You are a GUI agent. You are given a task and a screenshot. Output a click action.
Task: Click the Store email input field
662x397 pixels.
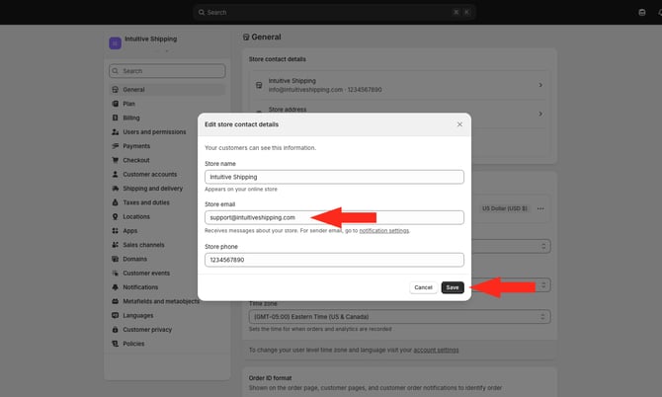coord(334,217)
